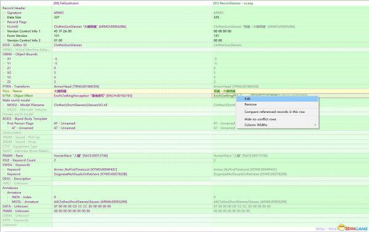The image size is (369, 232).
Task: Open the Column Widths submenu arrow
Action: pyautogui.click(x=315, y=125)
